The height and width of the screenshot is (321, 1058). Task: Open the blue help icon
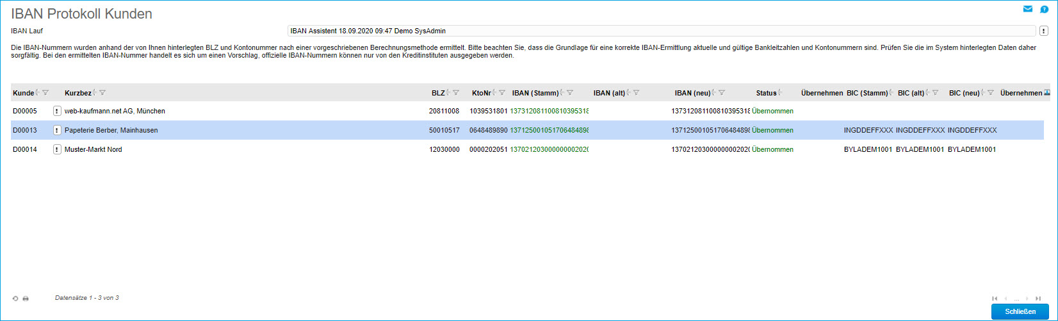1044,10
